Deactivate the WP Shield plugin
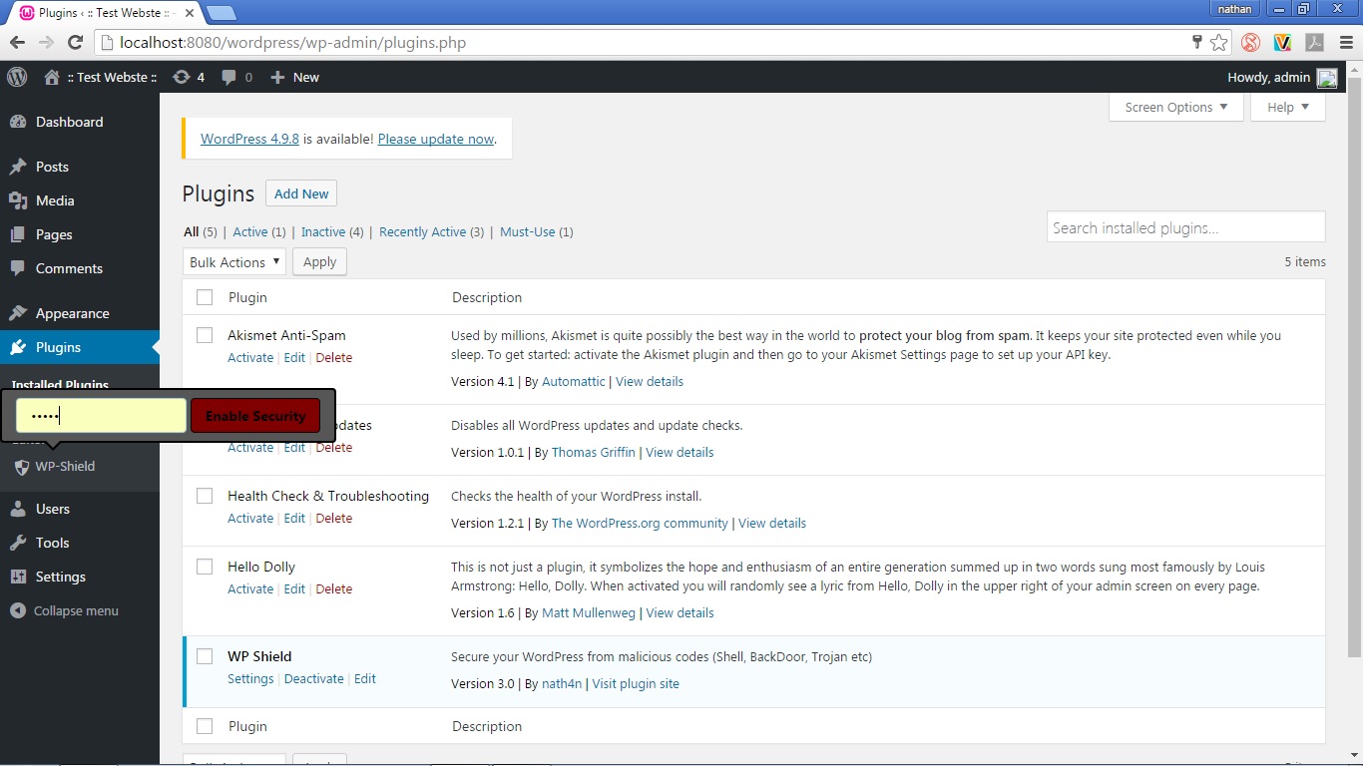This screenshot has width=1363, height=766. [x=314, y=679]
